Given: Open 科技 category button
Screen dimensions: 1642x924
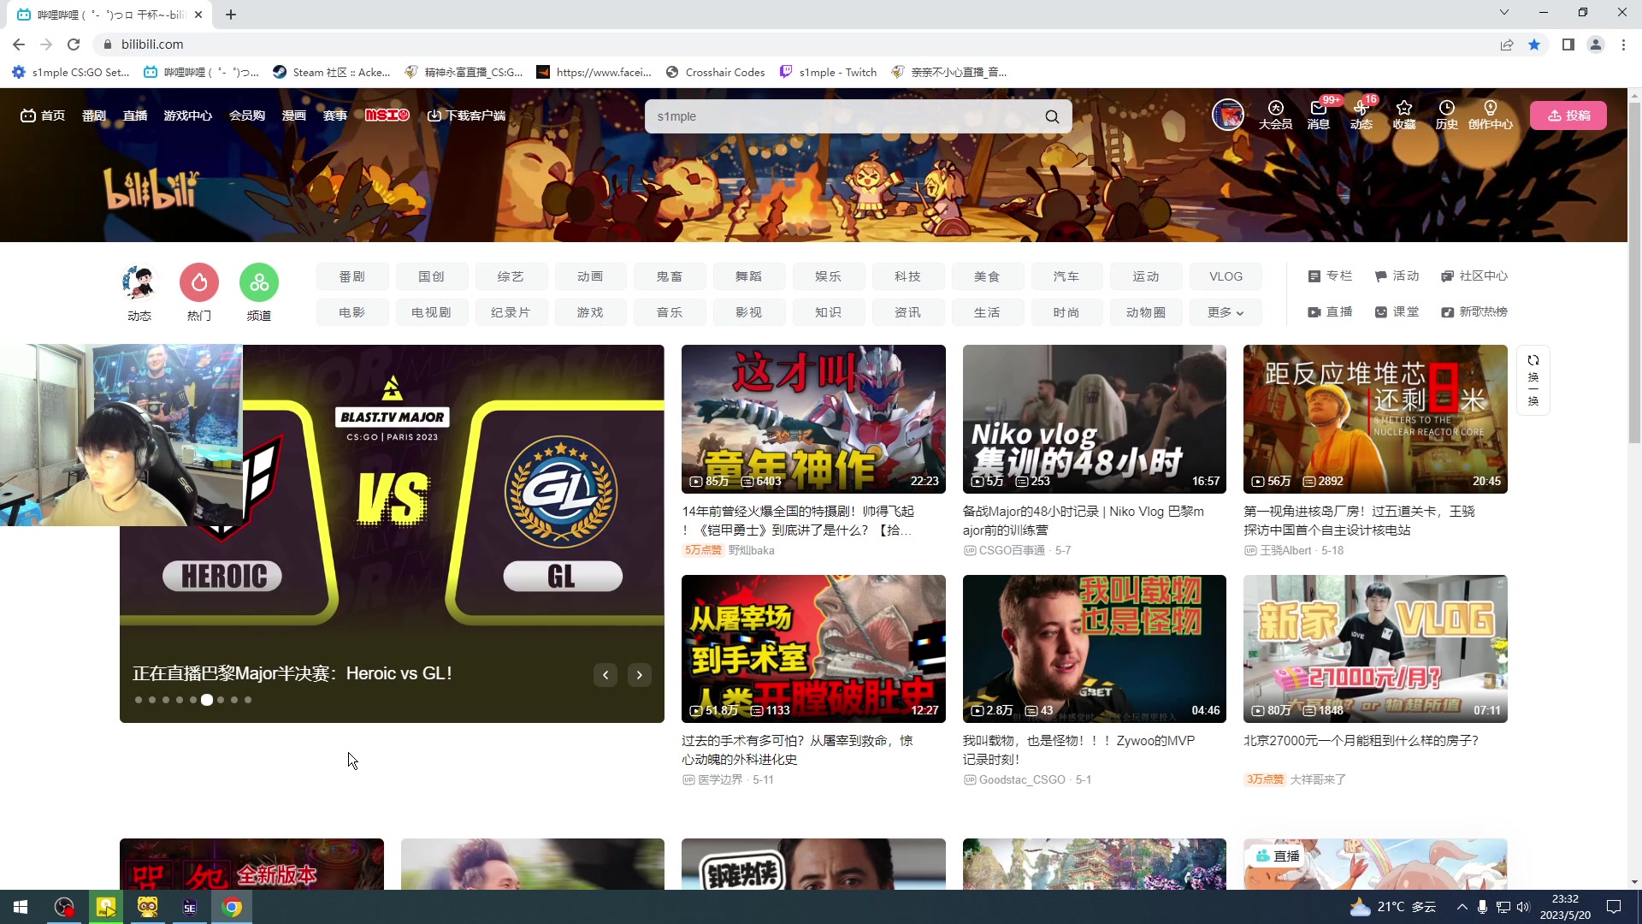Looking at the screenshot, I should point(907,276).
